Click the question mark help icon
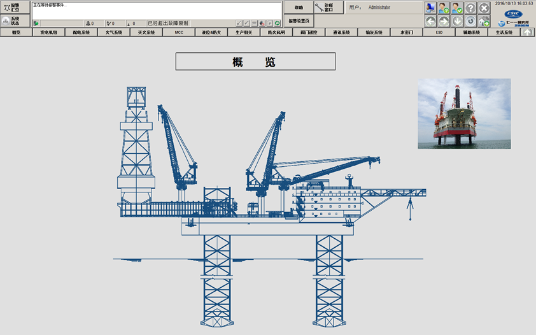The width and height of the screenshot is (536, 335). click(x=470, y=8)
